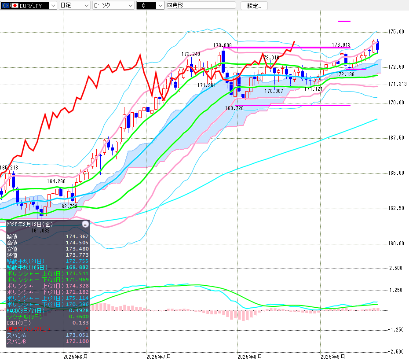Select the MACD(9日/21日) row in info panel

pos(47,310)
